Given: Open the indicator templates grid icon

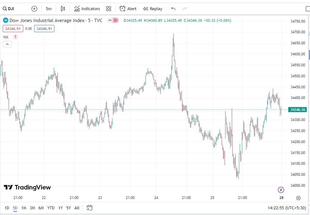Looking at the screenshot, I should click(x=109, y=9).
